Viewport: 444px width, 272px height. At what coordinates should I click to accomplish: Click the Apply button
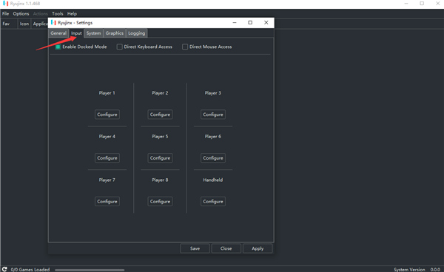tap(258, 248)
